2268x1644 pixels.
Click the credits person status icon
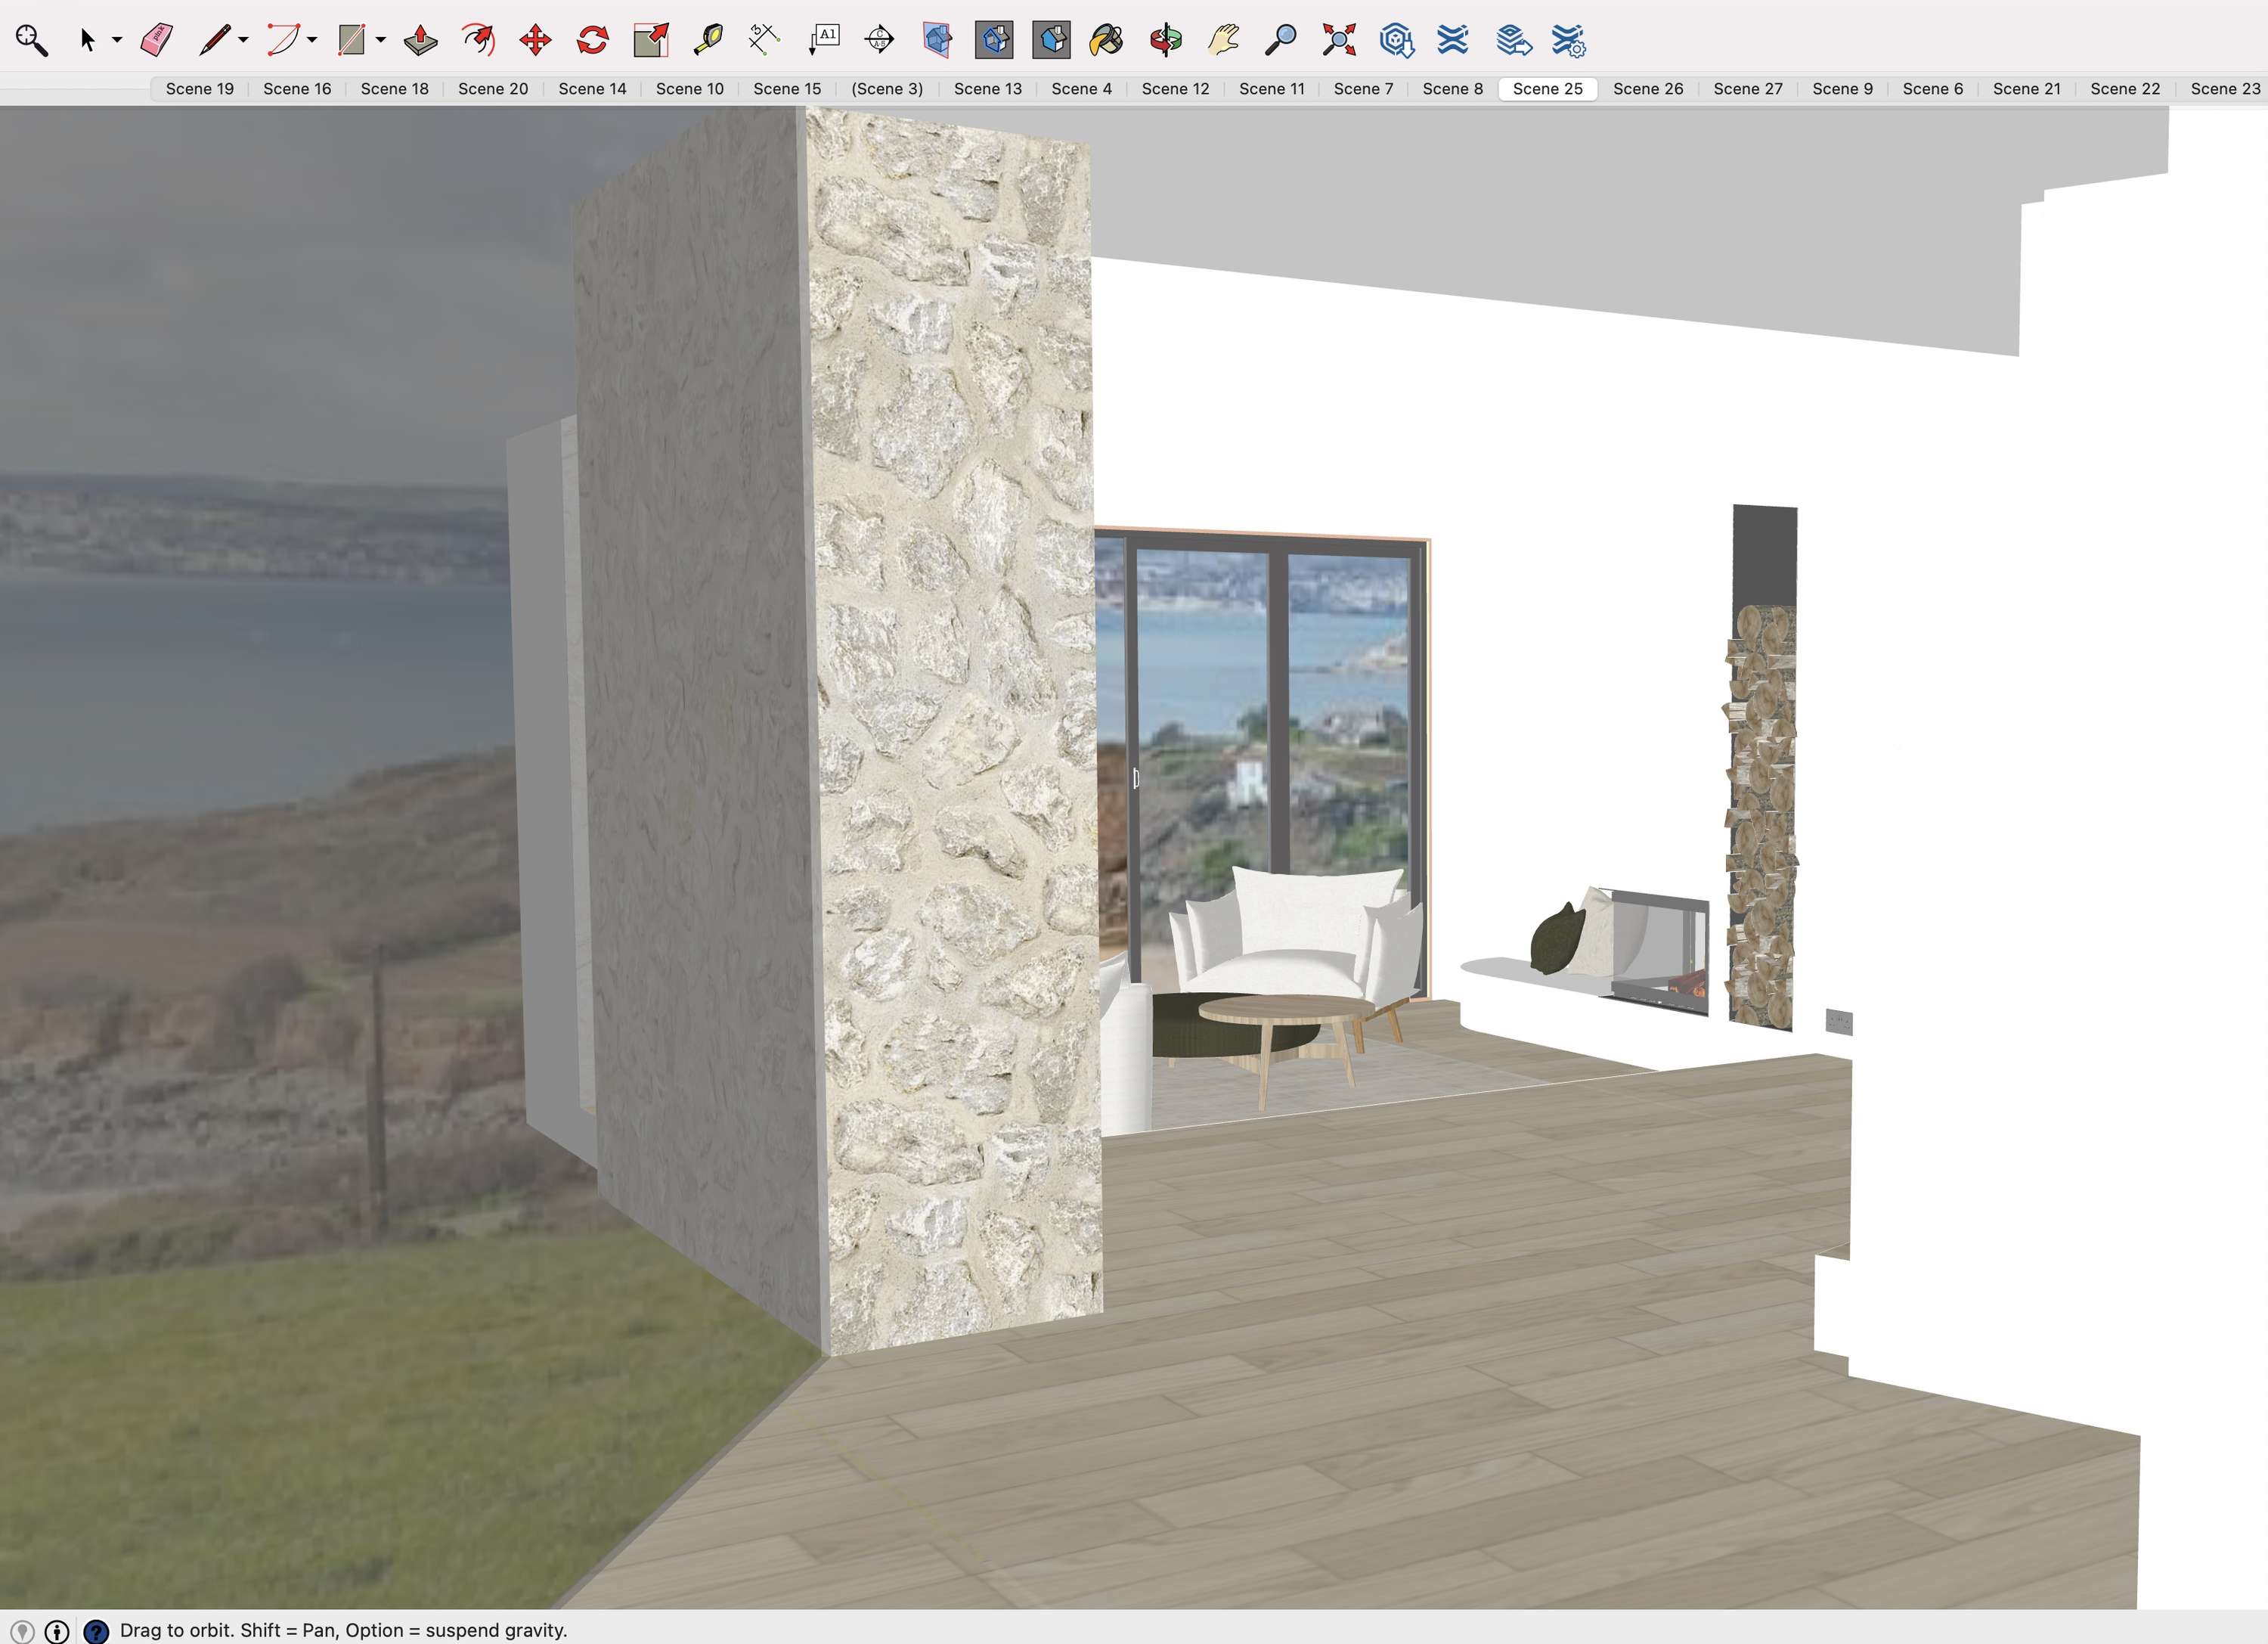[58, 1631]
